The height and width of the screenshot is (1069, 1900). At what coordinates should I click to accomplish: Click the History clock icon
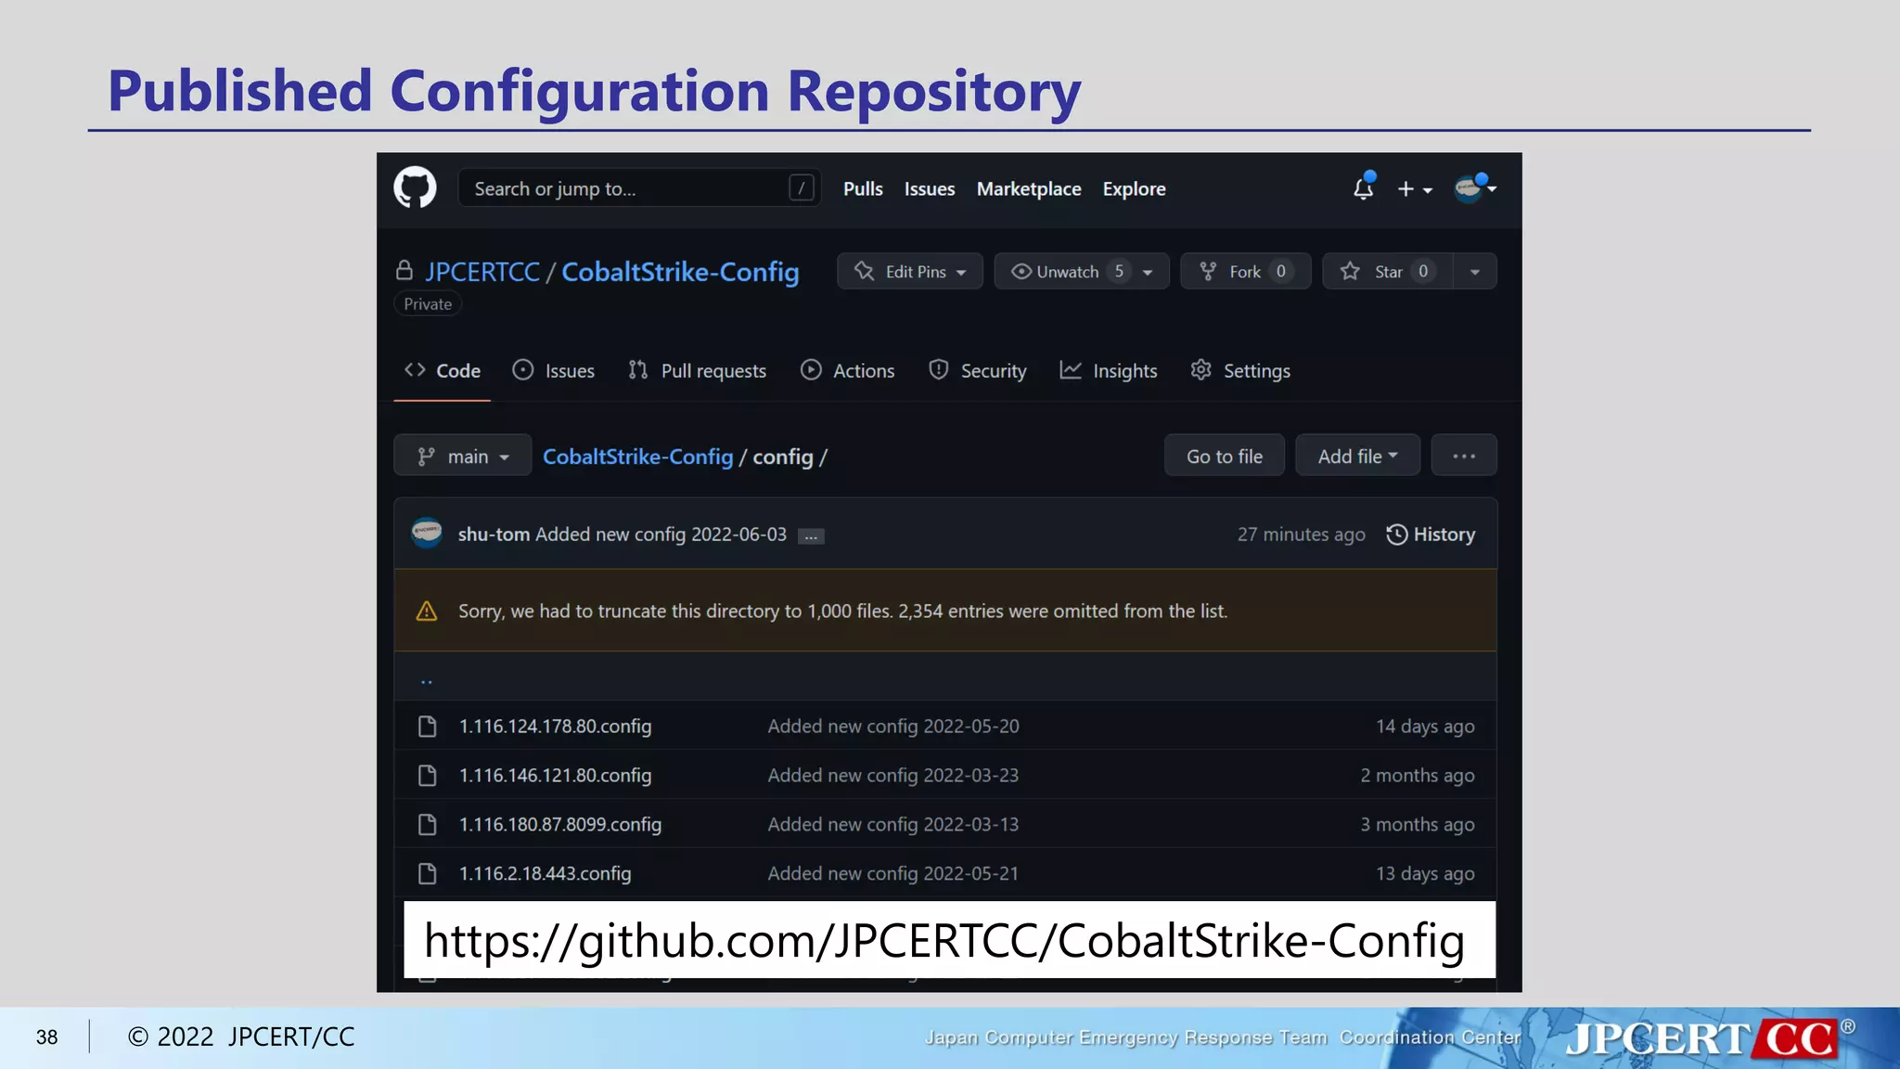tap(1396, 534)
